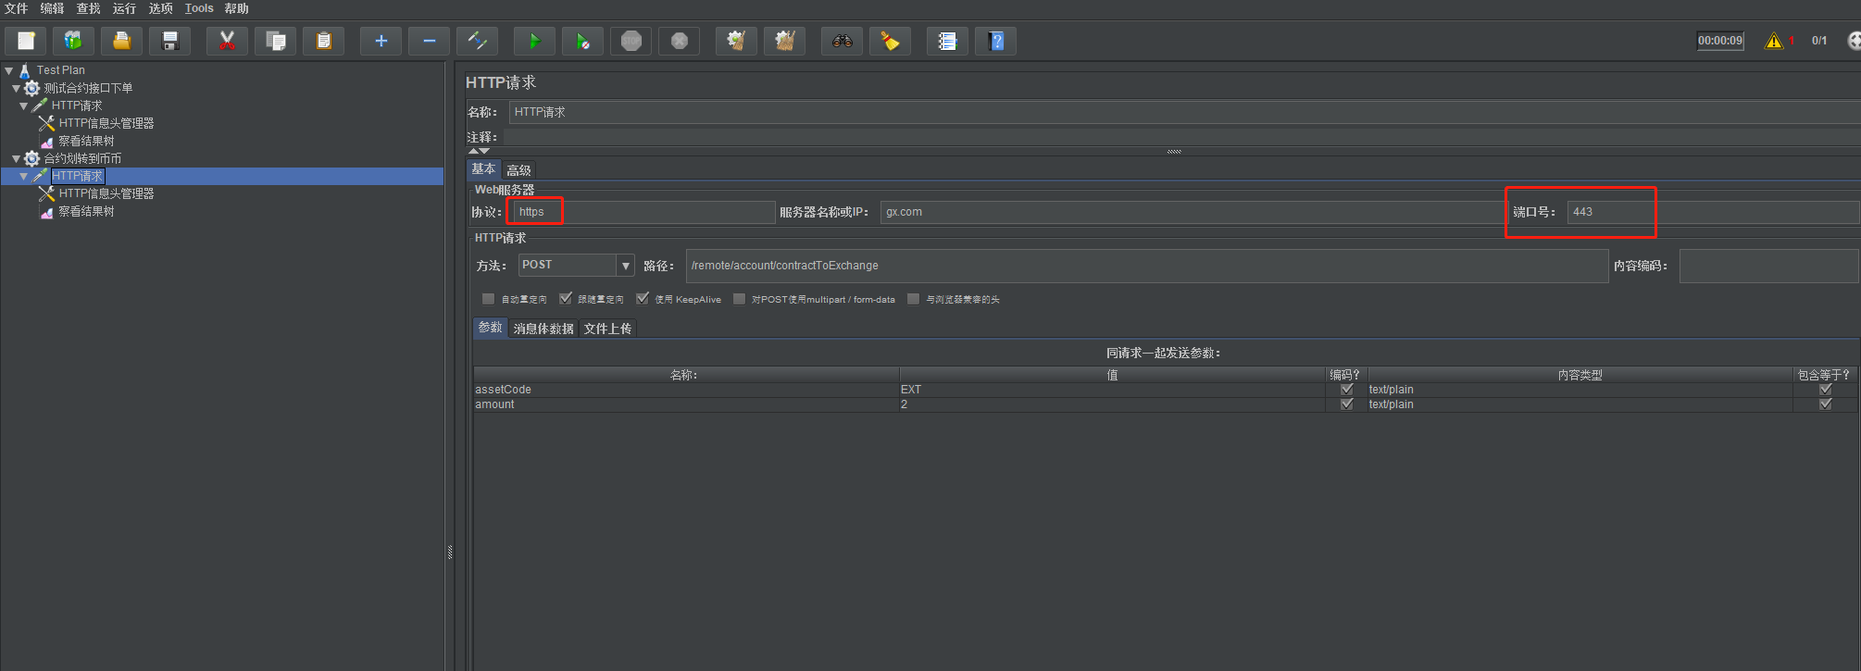This screenshot has width=1861, height=671.
Task: Switch to the 高级 tab
Action: point(518,170)
